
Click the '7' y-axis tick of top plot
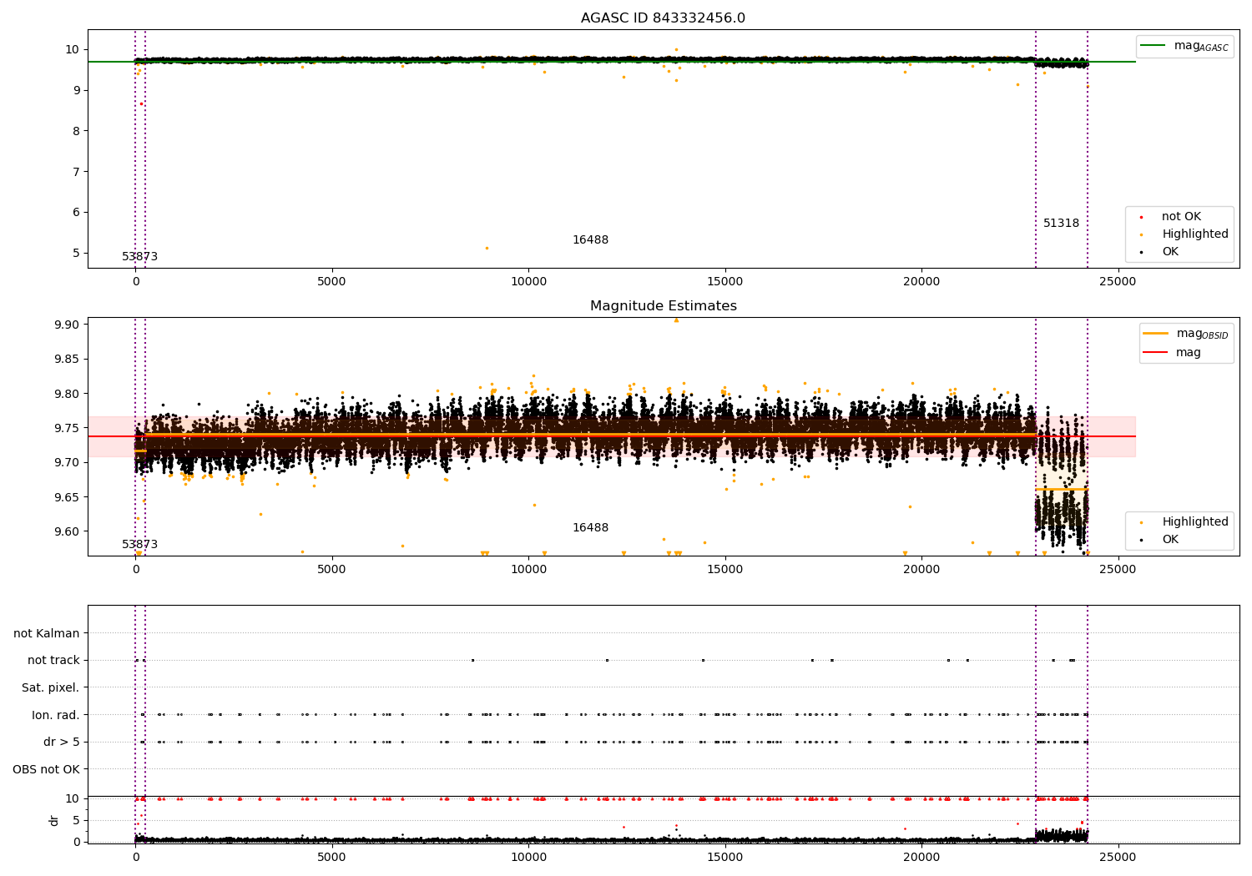[76, 172]
